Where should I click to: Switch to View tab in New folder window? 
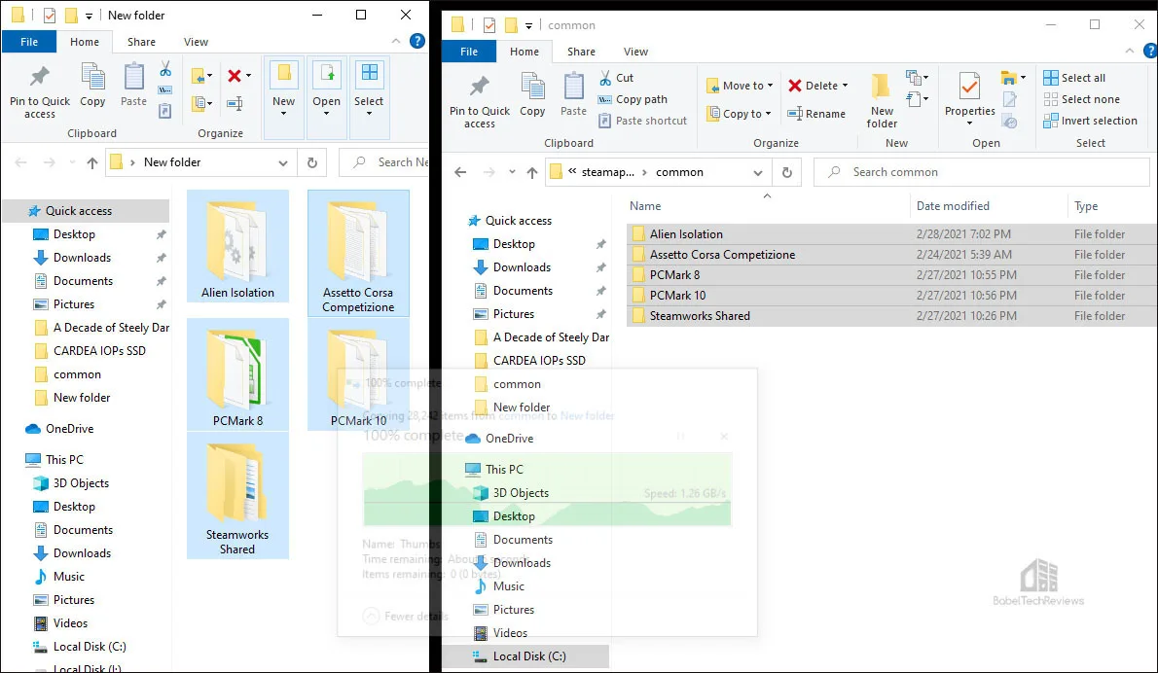[x=196, y=42]
